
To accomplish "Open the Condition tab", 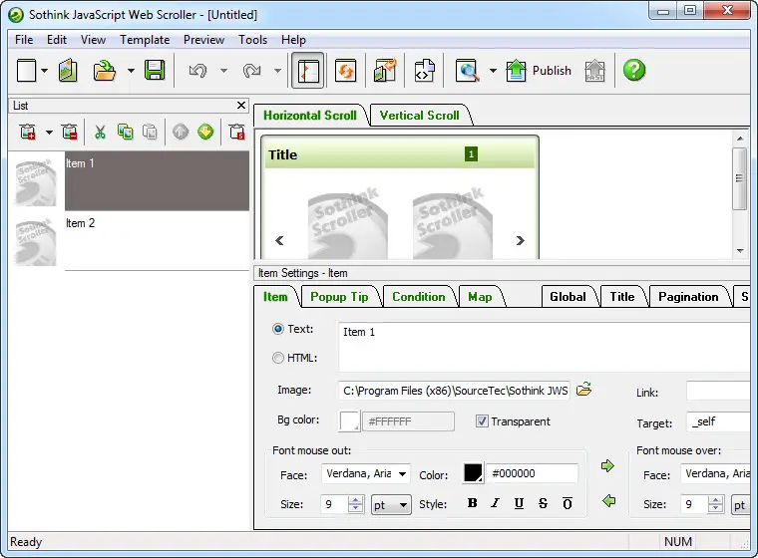I will 419,297.
